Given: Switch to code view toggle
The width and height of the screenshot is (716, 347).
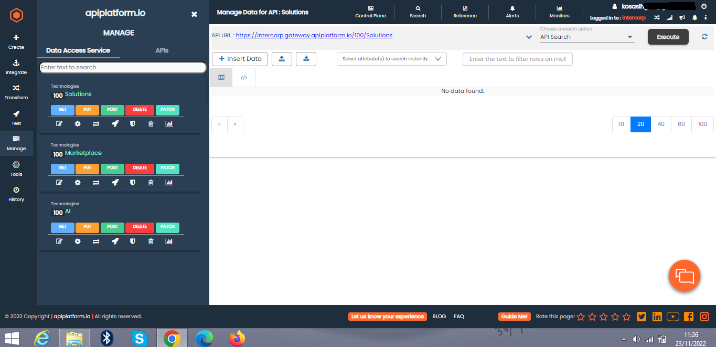Looking at the screenshot, I should 244,77.
